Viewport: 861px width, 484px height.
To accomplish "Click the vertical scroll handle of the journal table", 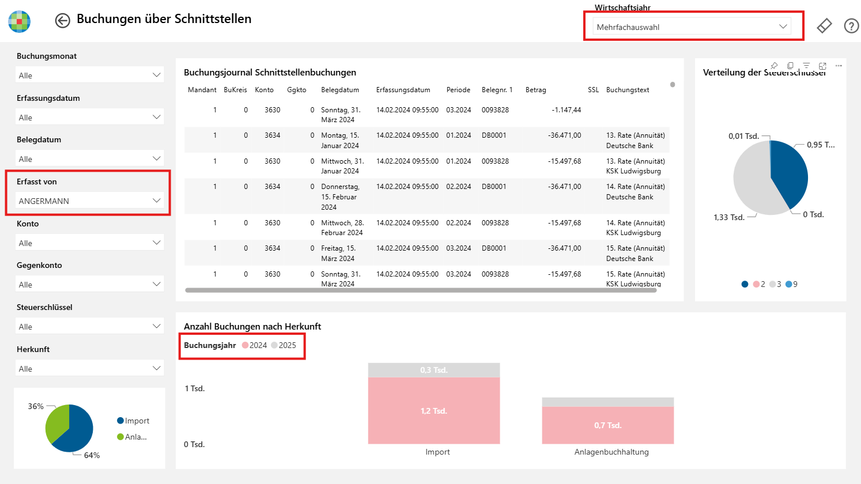I will [x=673, y=85].
